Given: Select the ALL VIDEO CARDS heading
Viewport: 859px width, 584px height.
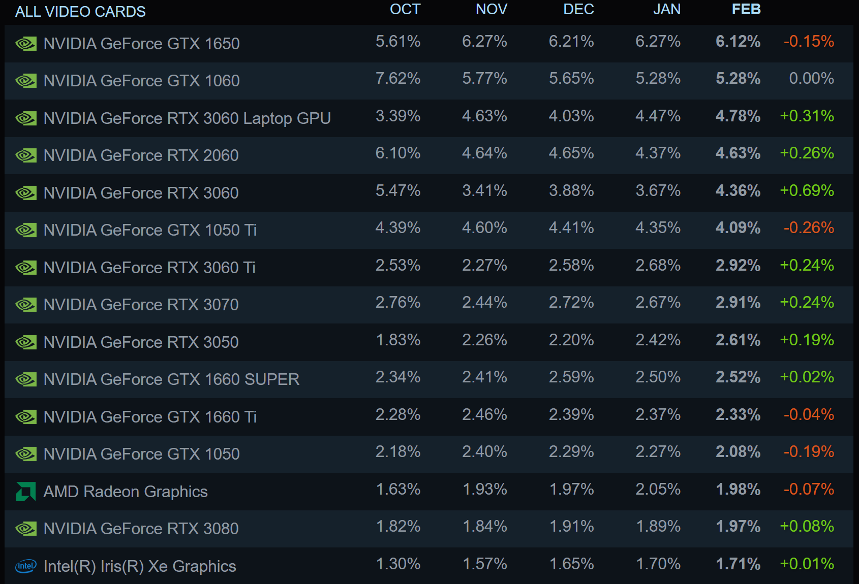Looking at the screenshot, I should [80, 12].
